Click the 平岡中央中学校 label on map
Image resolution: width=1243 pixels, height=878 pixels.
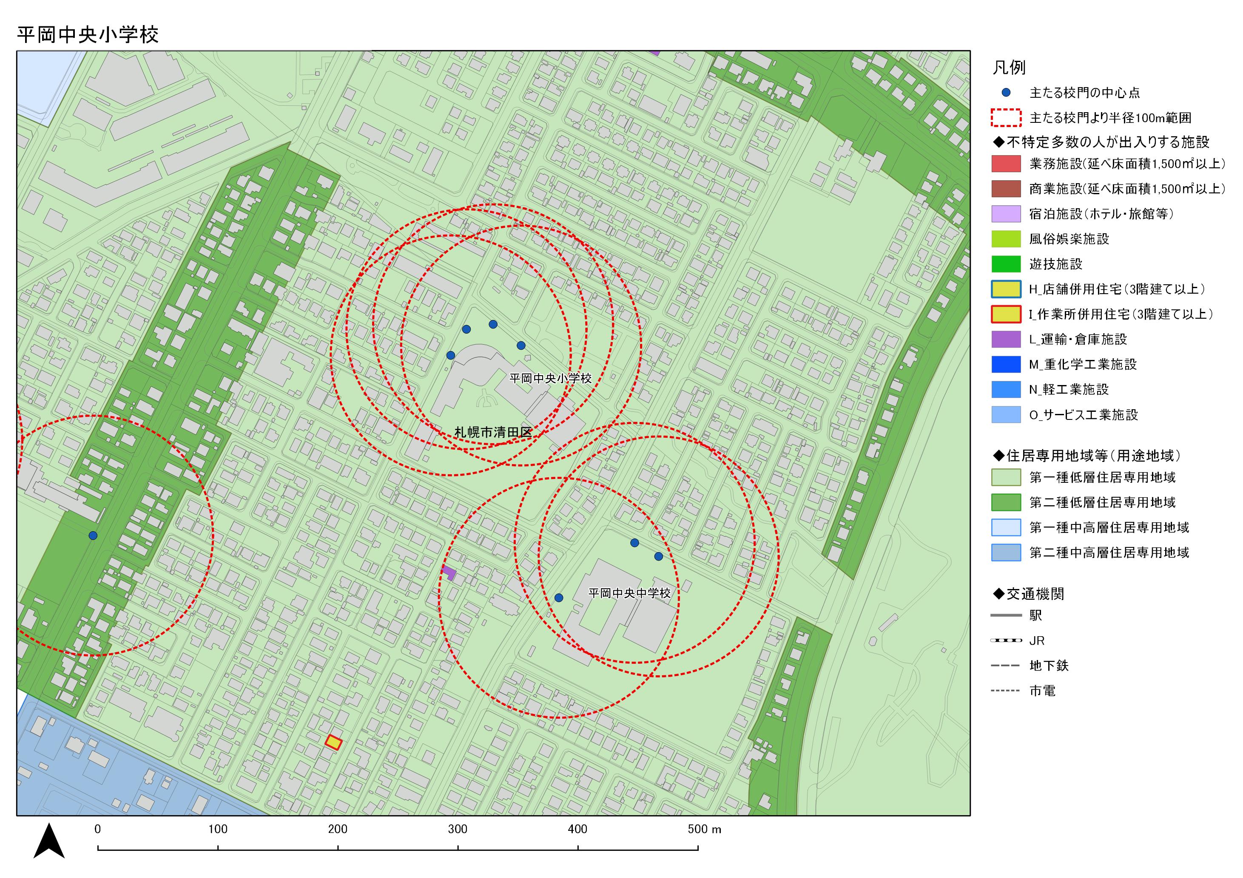[x=630, y=593]
